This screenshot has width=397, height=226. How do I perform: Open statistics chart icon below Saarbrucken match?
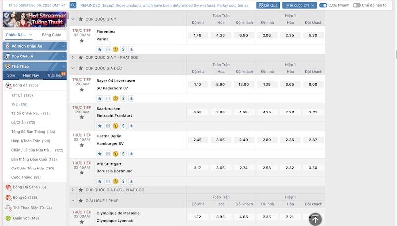click(x=131, y=126)
